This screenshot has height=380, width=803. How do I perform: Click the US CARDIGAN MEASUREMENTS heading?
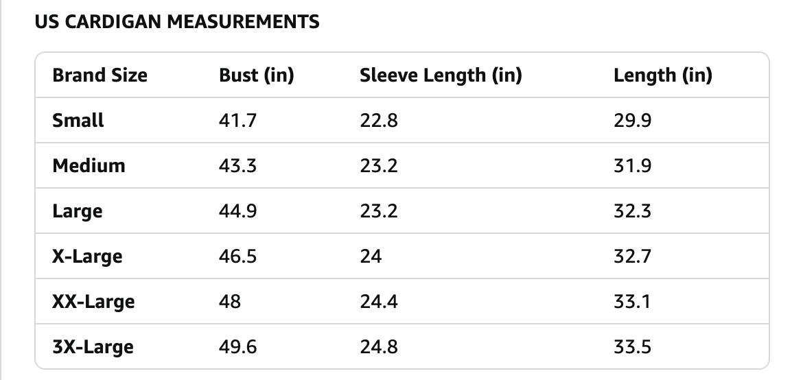177,22
